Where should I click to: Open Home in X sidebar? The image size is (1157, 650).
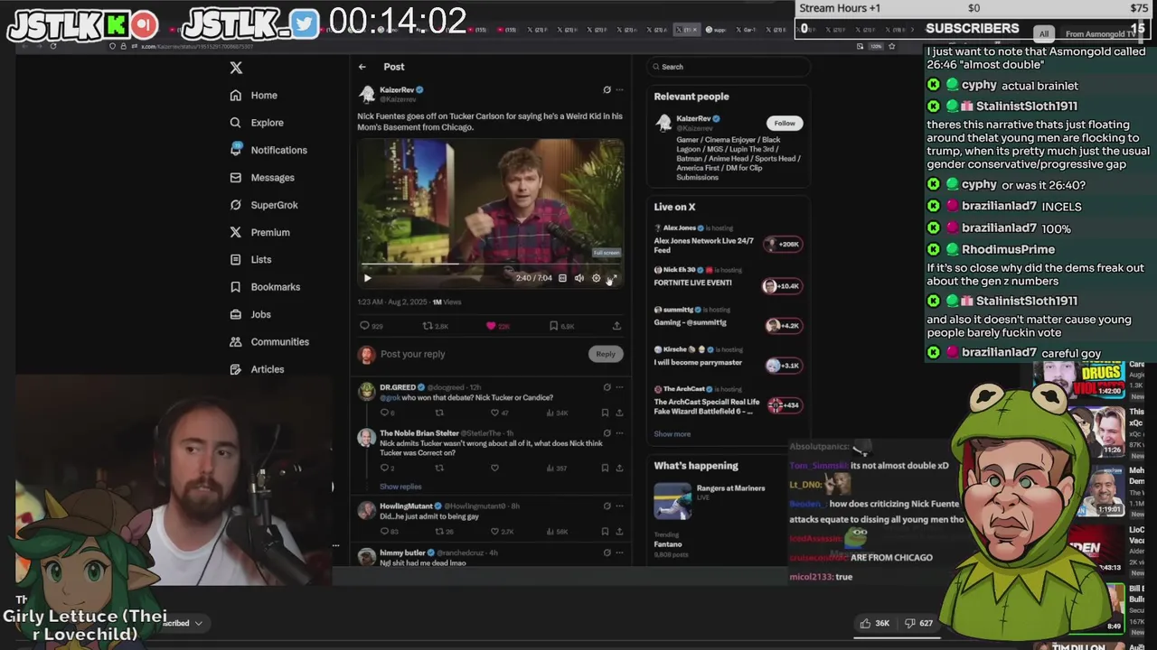tap(254, 95)
